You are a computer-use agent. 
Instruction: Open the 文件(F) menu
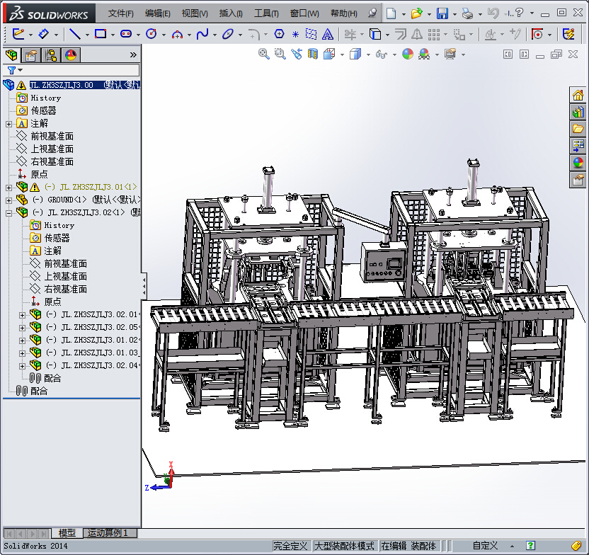(120, 13)
